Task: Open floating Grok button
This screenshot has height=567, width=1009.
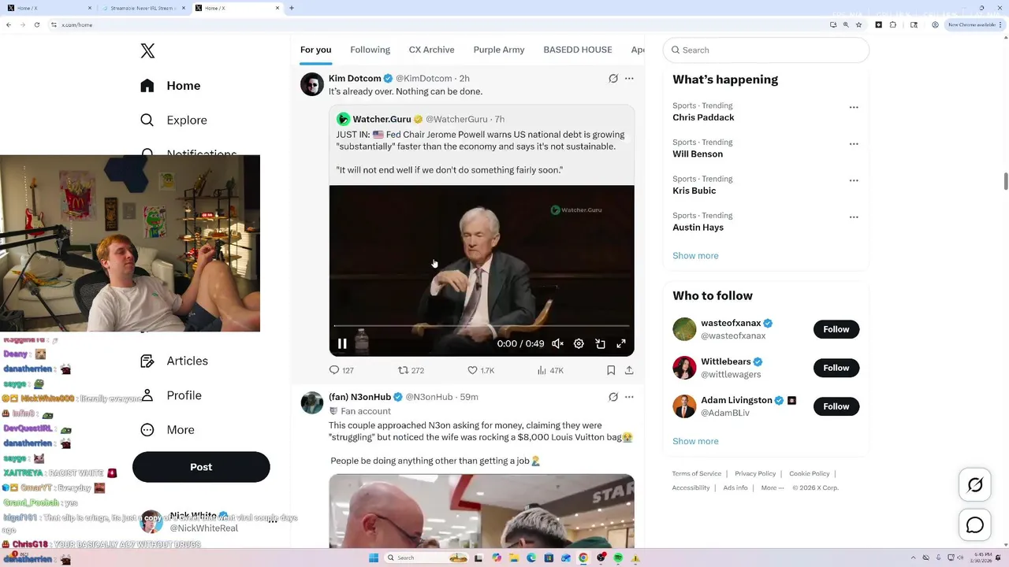Action: [975, 485]
